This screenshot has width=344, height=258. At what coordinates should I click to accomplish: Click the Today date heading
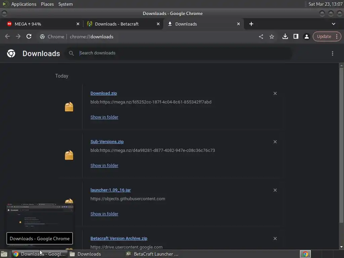point(62,76)
